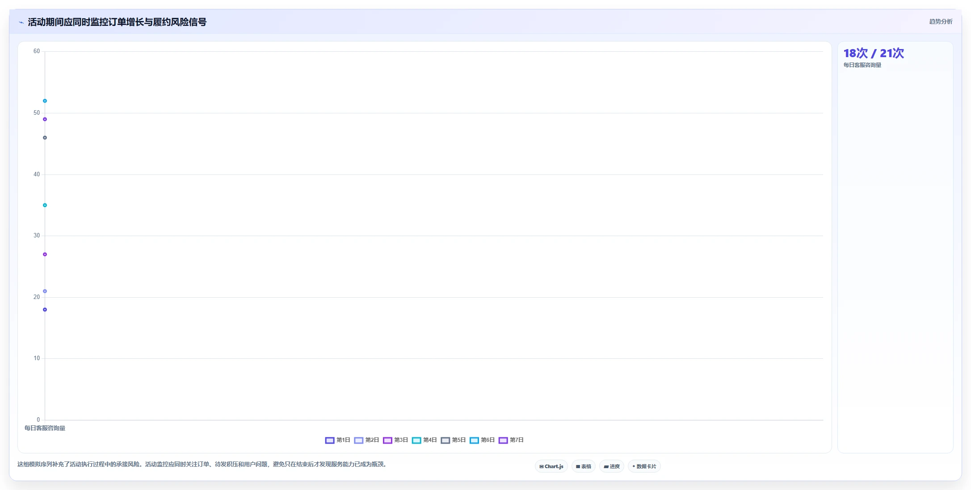Click the purple data point at 49
Screen dimensions: 971x490
click(x=45, y=119)
